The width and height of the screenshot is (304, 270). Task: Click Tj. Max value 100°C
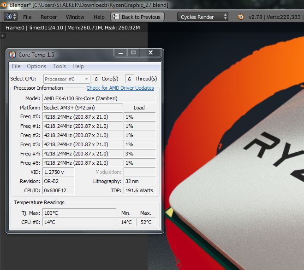(x=79, y=213)
